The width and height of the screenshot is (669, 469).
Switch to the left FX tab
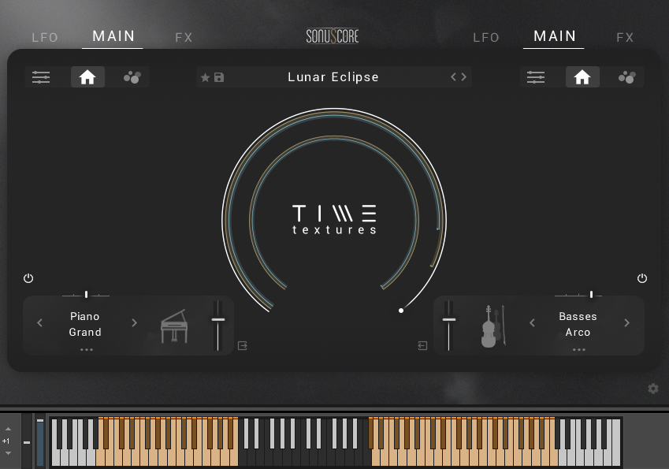click(x=184, y=38)
